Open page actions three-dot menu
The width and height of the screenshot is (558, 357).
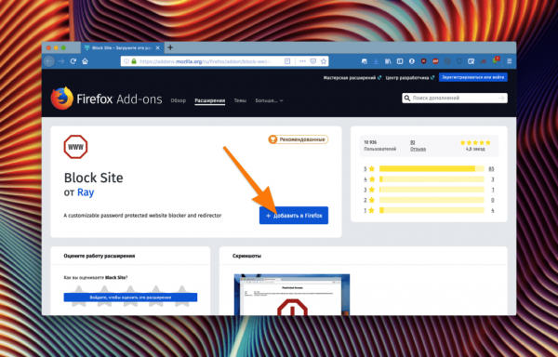click(302, 61)
